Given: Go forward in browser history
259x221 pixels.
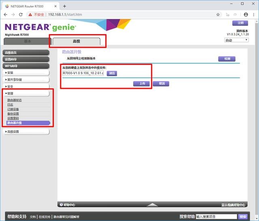Looking at the screenshot, I should tap(13, 15).
